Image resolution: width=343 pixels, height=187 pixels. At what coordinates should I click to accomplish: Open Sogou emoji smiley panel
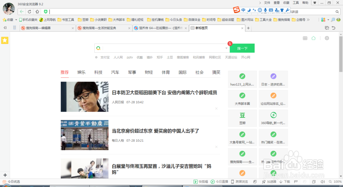coord(260,10)
